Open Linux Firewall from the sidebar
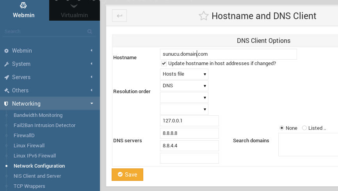 point(29,146)
